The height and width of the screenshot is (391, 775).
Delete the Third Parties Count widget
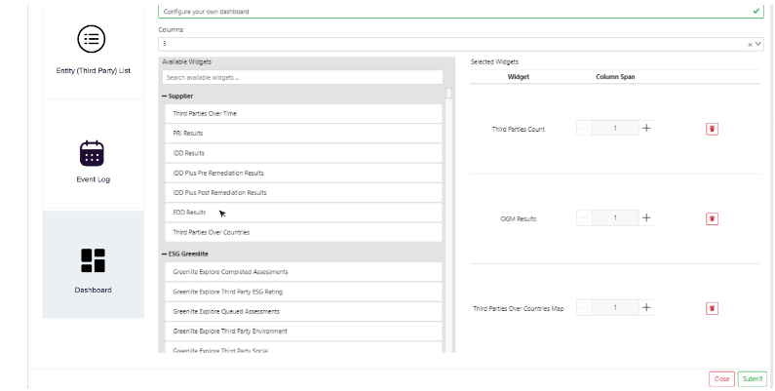(x=712, y=129)
